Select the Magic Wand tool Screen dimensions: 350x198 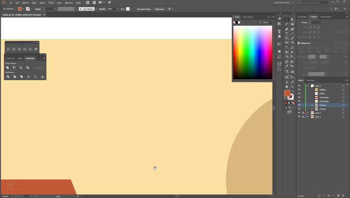(x=287, y=24)
